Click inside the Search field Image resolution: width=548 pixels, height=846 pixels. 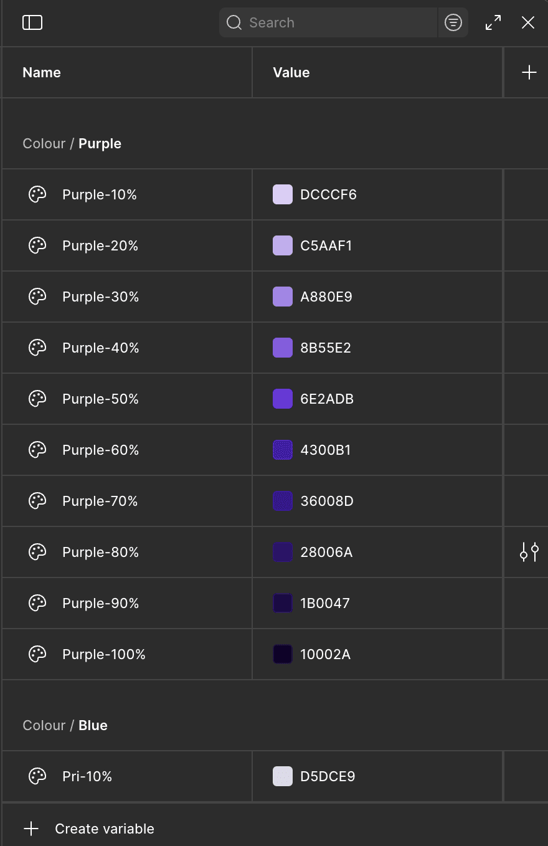328,23
